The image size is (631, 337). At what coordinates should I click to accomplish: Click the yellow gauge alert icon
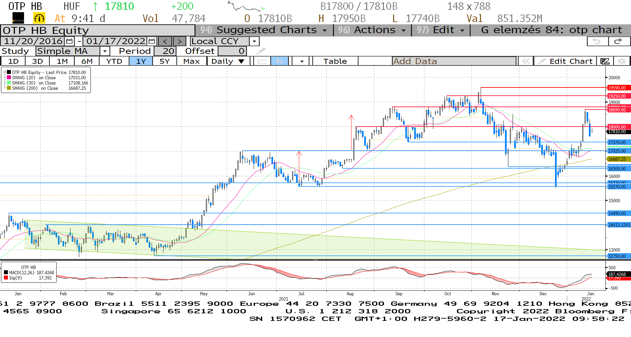(x=39, y=18)
